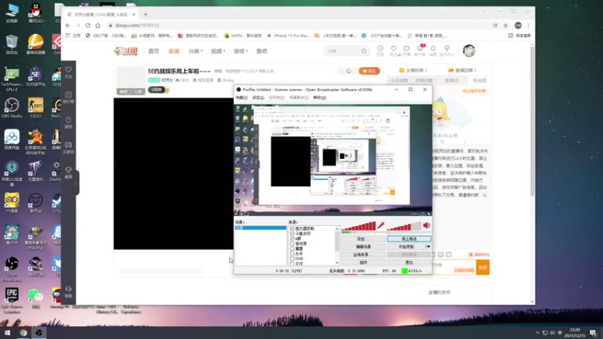Click the 编辑场景 button in OBS
The height and width of the screenshot is (339, 603).
(363, 247)
